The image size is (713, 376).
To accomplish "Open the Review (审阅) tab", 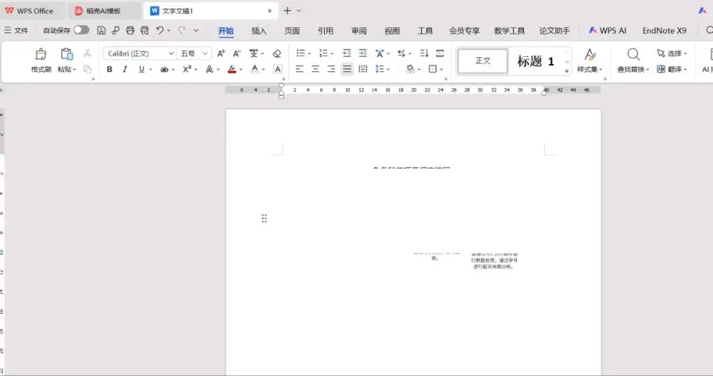I will pos(358,31).
